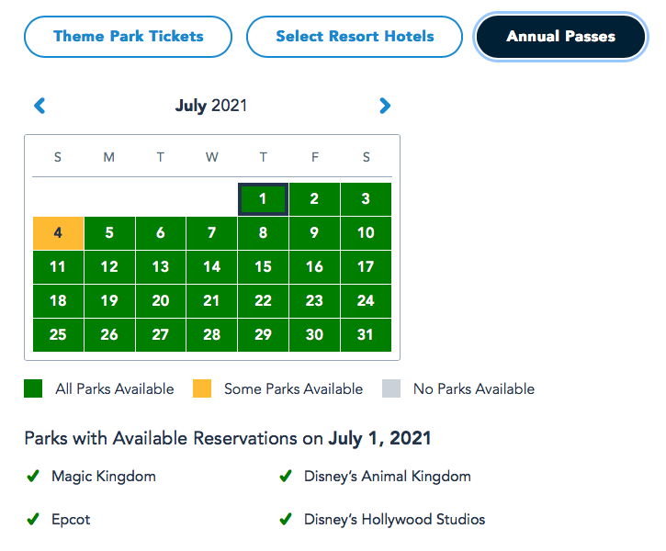
Task: Click the yellow Some Parks Available swatch
Action: [202, 389]
